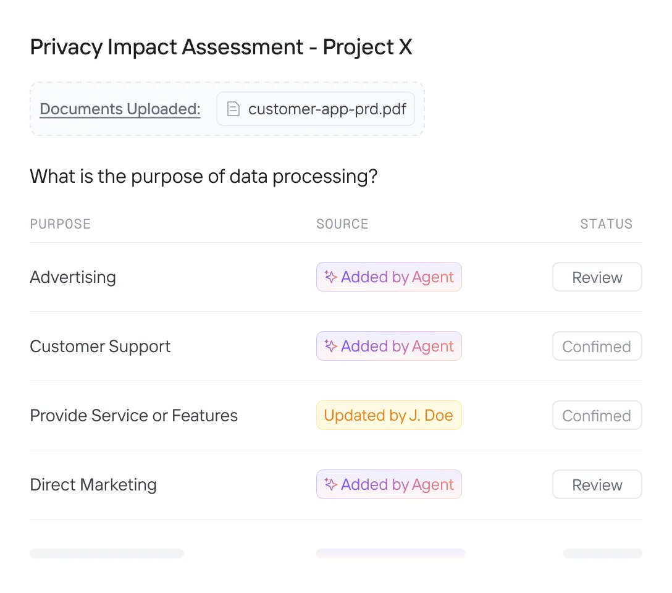Click Added by Agent badge for Direct Marketing
672x593 pixels.
click(388, 484)
